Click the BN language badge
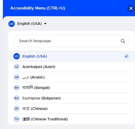The width and height of the screenshot is (135, 129). [17, 88]
